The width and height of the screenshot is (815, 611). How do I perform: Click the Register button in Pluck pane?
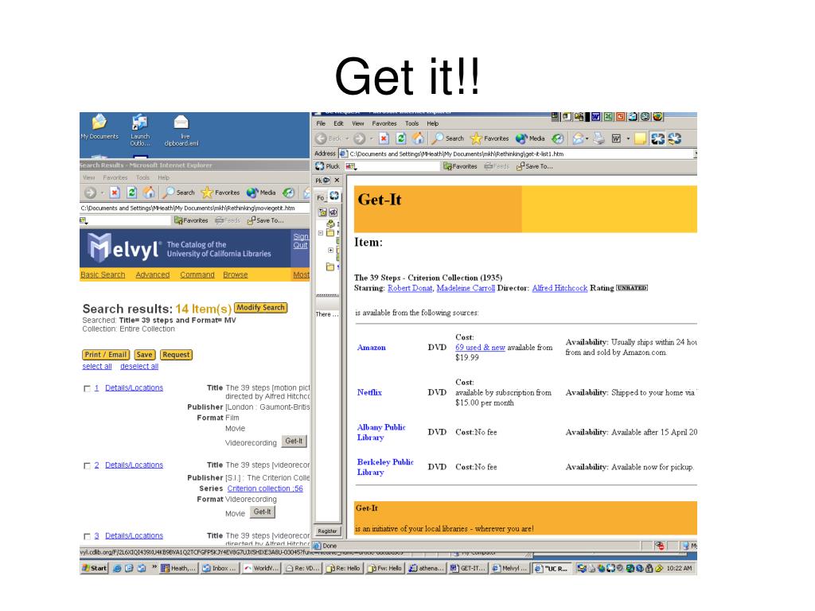[327, 531]
